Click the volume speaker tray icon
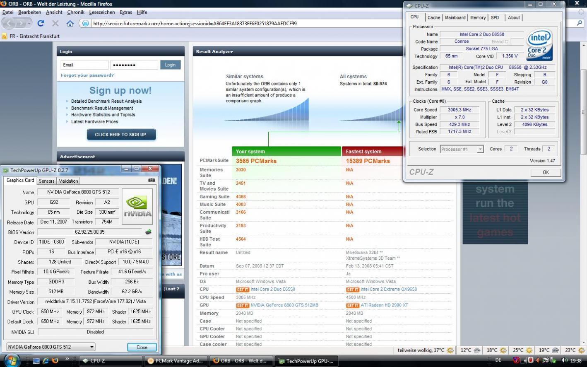The height and width of the screenshot is (367, 587). click(x=564, y=361)
